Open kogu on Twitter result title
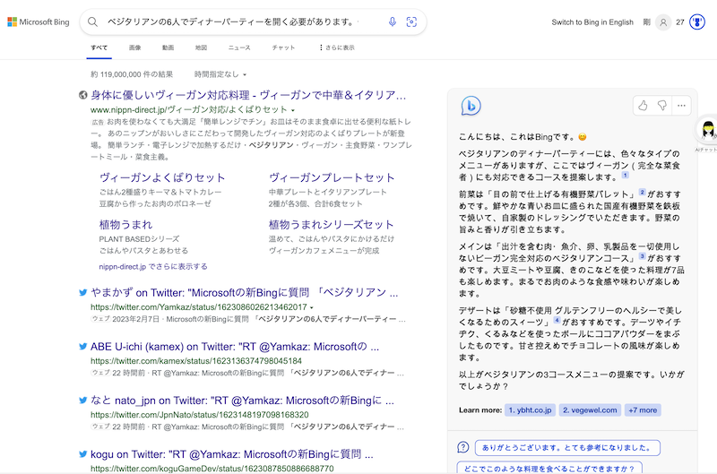This screenshot has height=474, width=717. (232, 454)
